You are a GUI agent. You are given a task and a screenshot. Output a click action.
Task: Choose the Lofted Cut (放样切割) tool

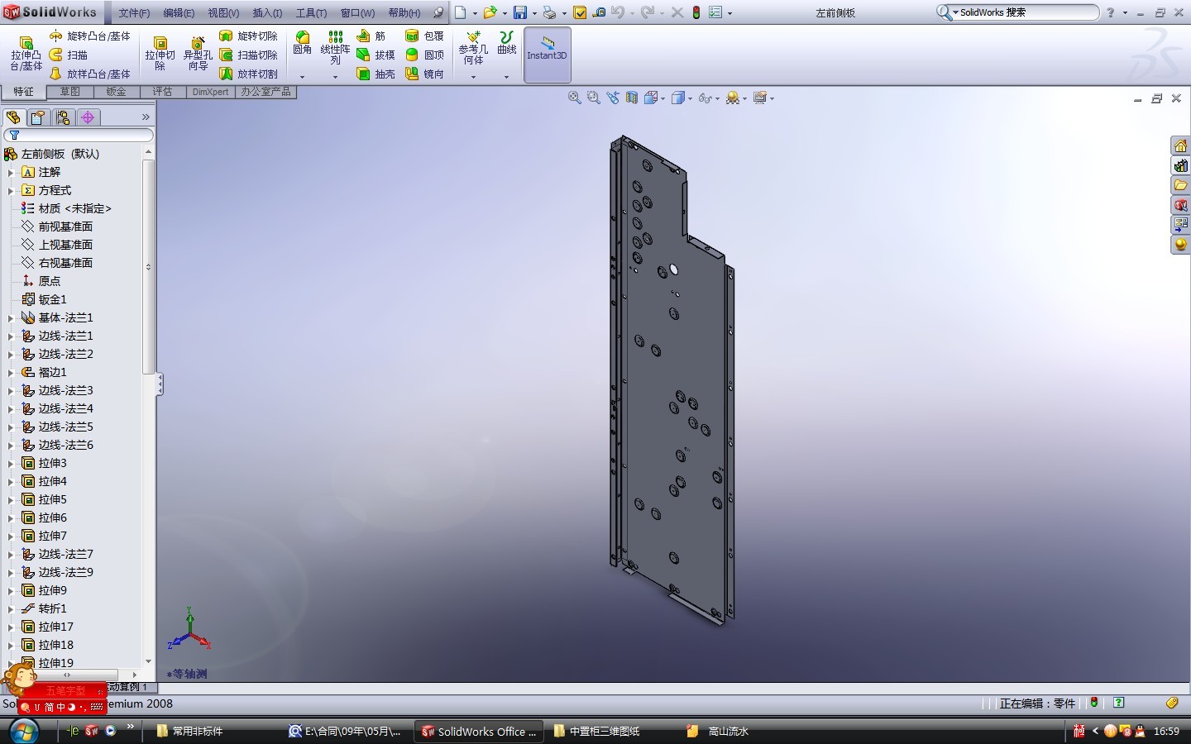[x=248, y=74]
